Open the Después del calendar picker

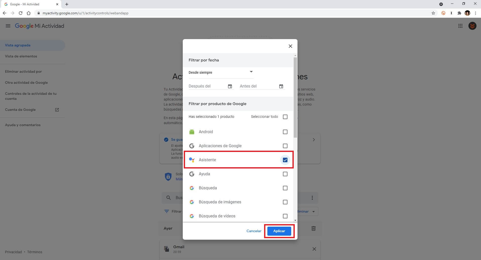click(230, 86)
